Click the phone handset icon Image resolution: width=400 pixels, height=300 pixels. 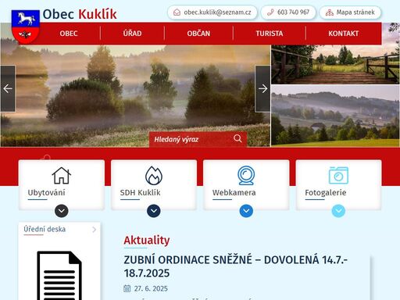click(x=270, y=12)
